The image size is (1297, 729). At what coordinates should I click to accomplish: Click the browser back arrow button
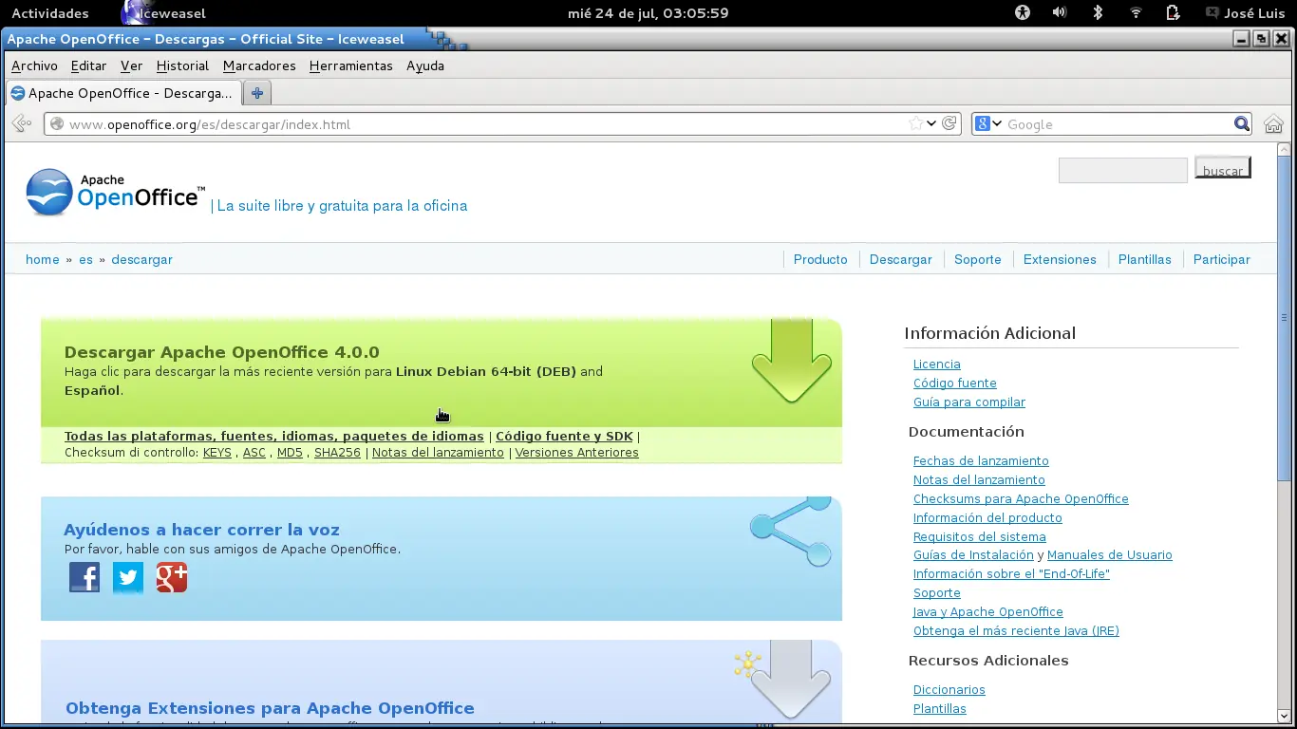click(x=22, y=123)
